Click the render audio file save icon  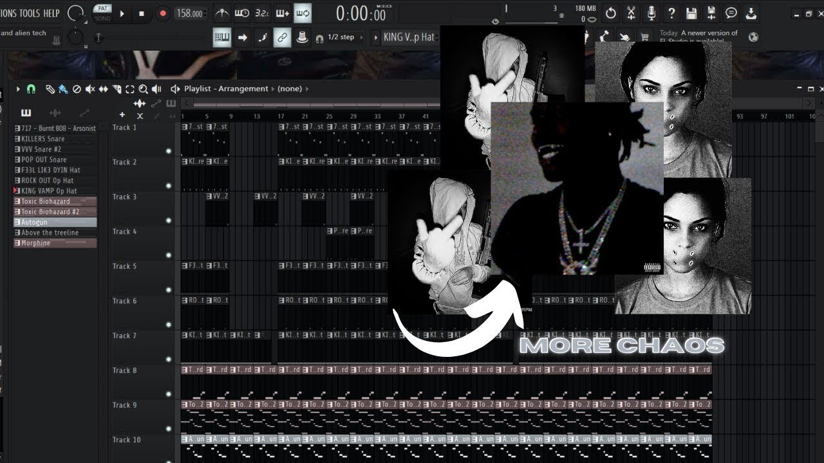(x=711, y=13)
